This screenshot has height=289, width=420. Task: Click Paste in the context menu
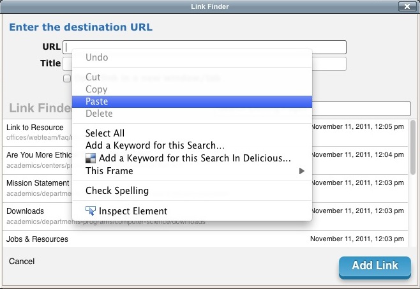pos(97,101)
